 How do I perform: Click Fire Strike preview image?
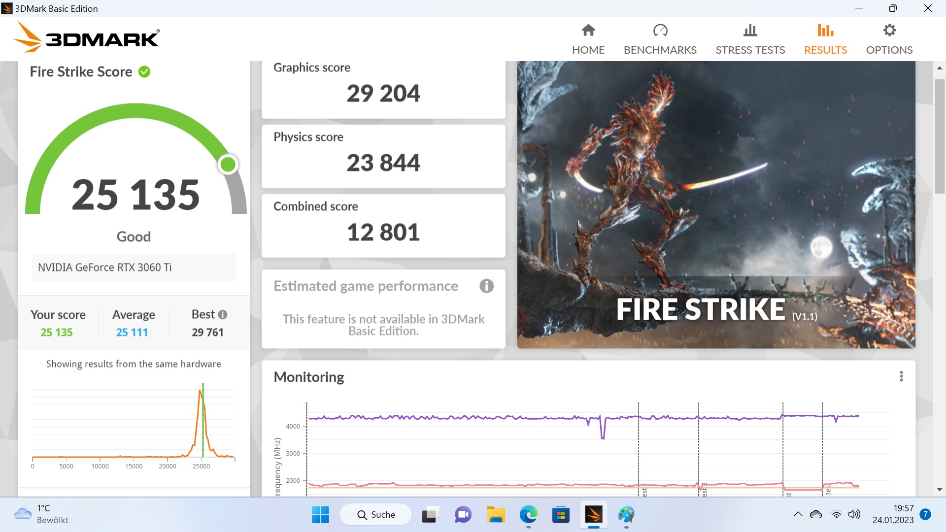click(716, 204)
